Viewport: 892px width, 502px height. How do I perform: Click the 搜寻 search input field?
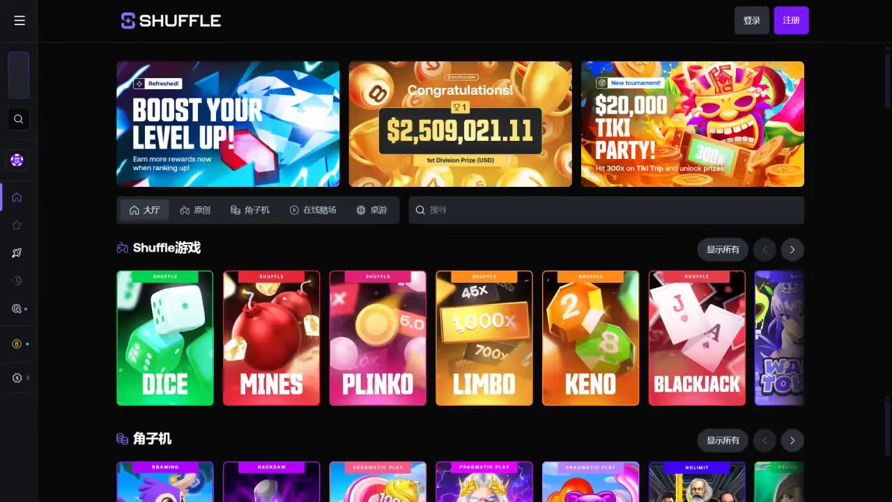point(606,210)
